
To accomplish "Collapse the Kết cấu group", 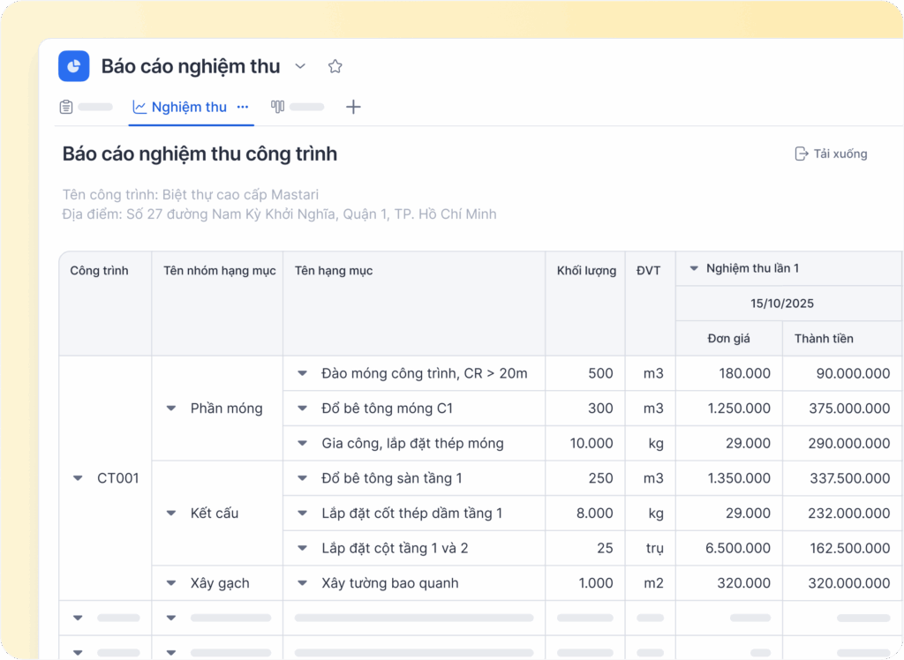I will click(x=171, y=513).
